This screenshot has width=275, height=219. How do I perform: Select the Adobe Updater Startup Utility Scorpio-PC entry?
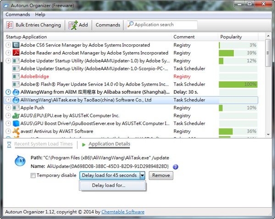click(x=94, y=69)
